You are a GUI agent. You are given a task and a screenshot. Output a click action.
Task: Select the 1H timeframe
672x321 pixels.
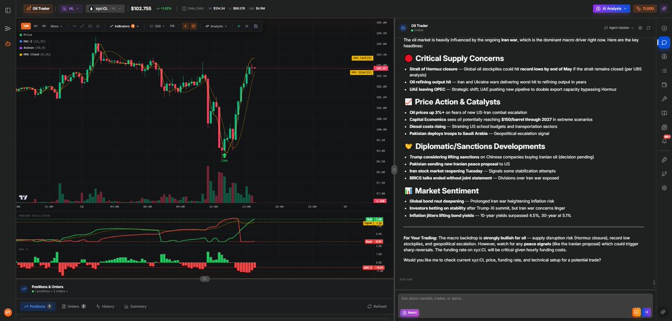(35, 26)
